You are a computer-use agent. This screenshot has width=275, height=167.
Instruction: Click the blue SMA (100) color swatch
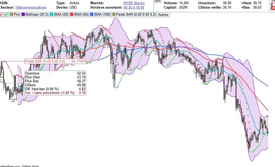click(x=109, y=14)
